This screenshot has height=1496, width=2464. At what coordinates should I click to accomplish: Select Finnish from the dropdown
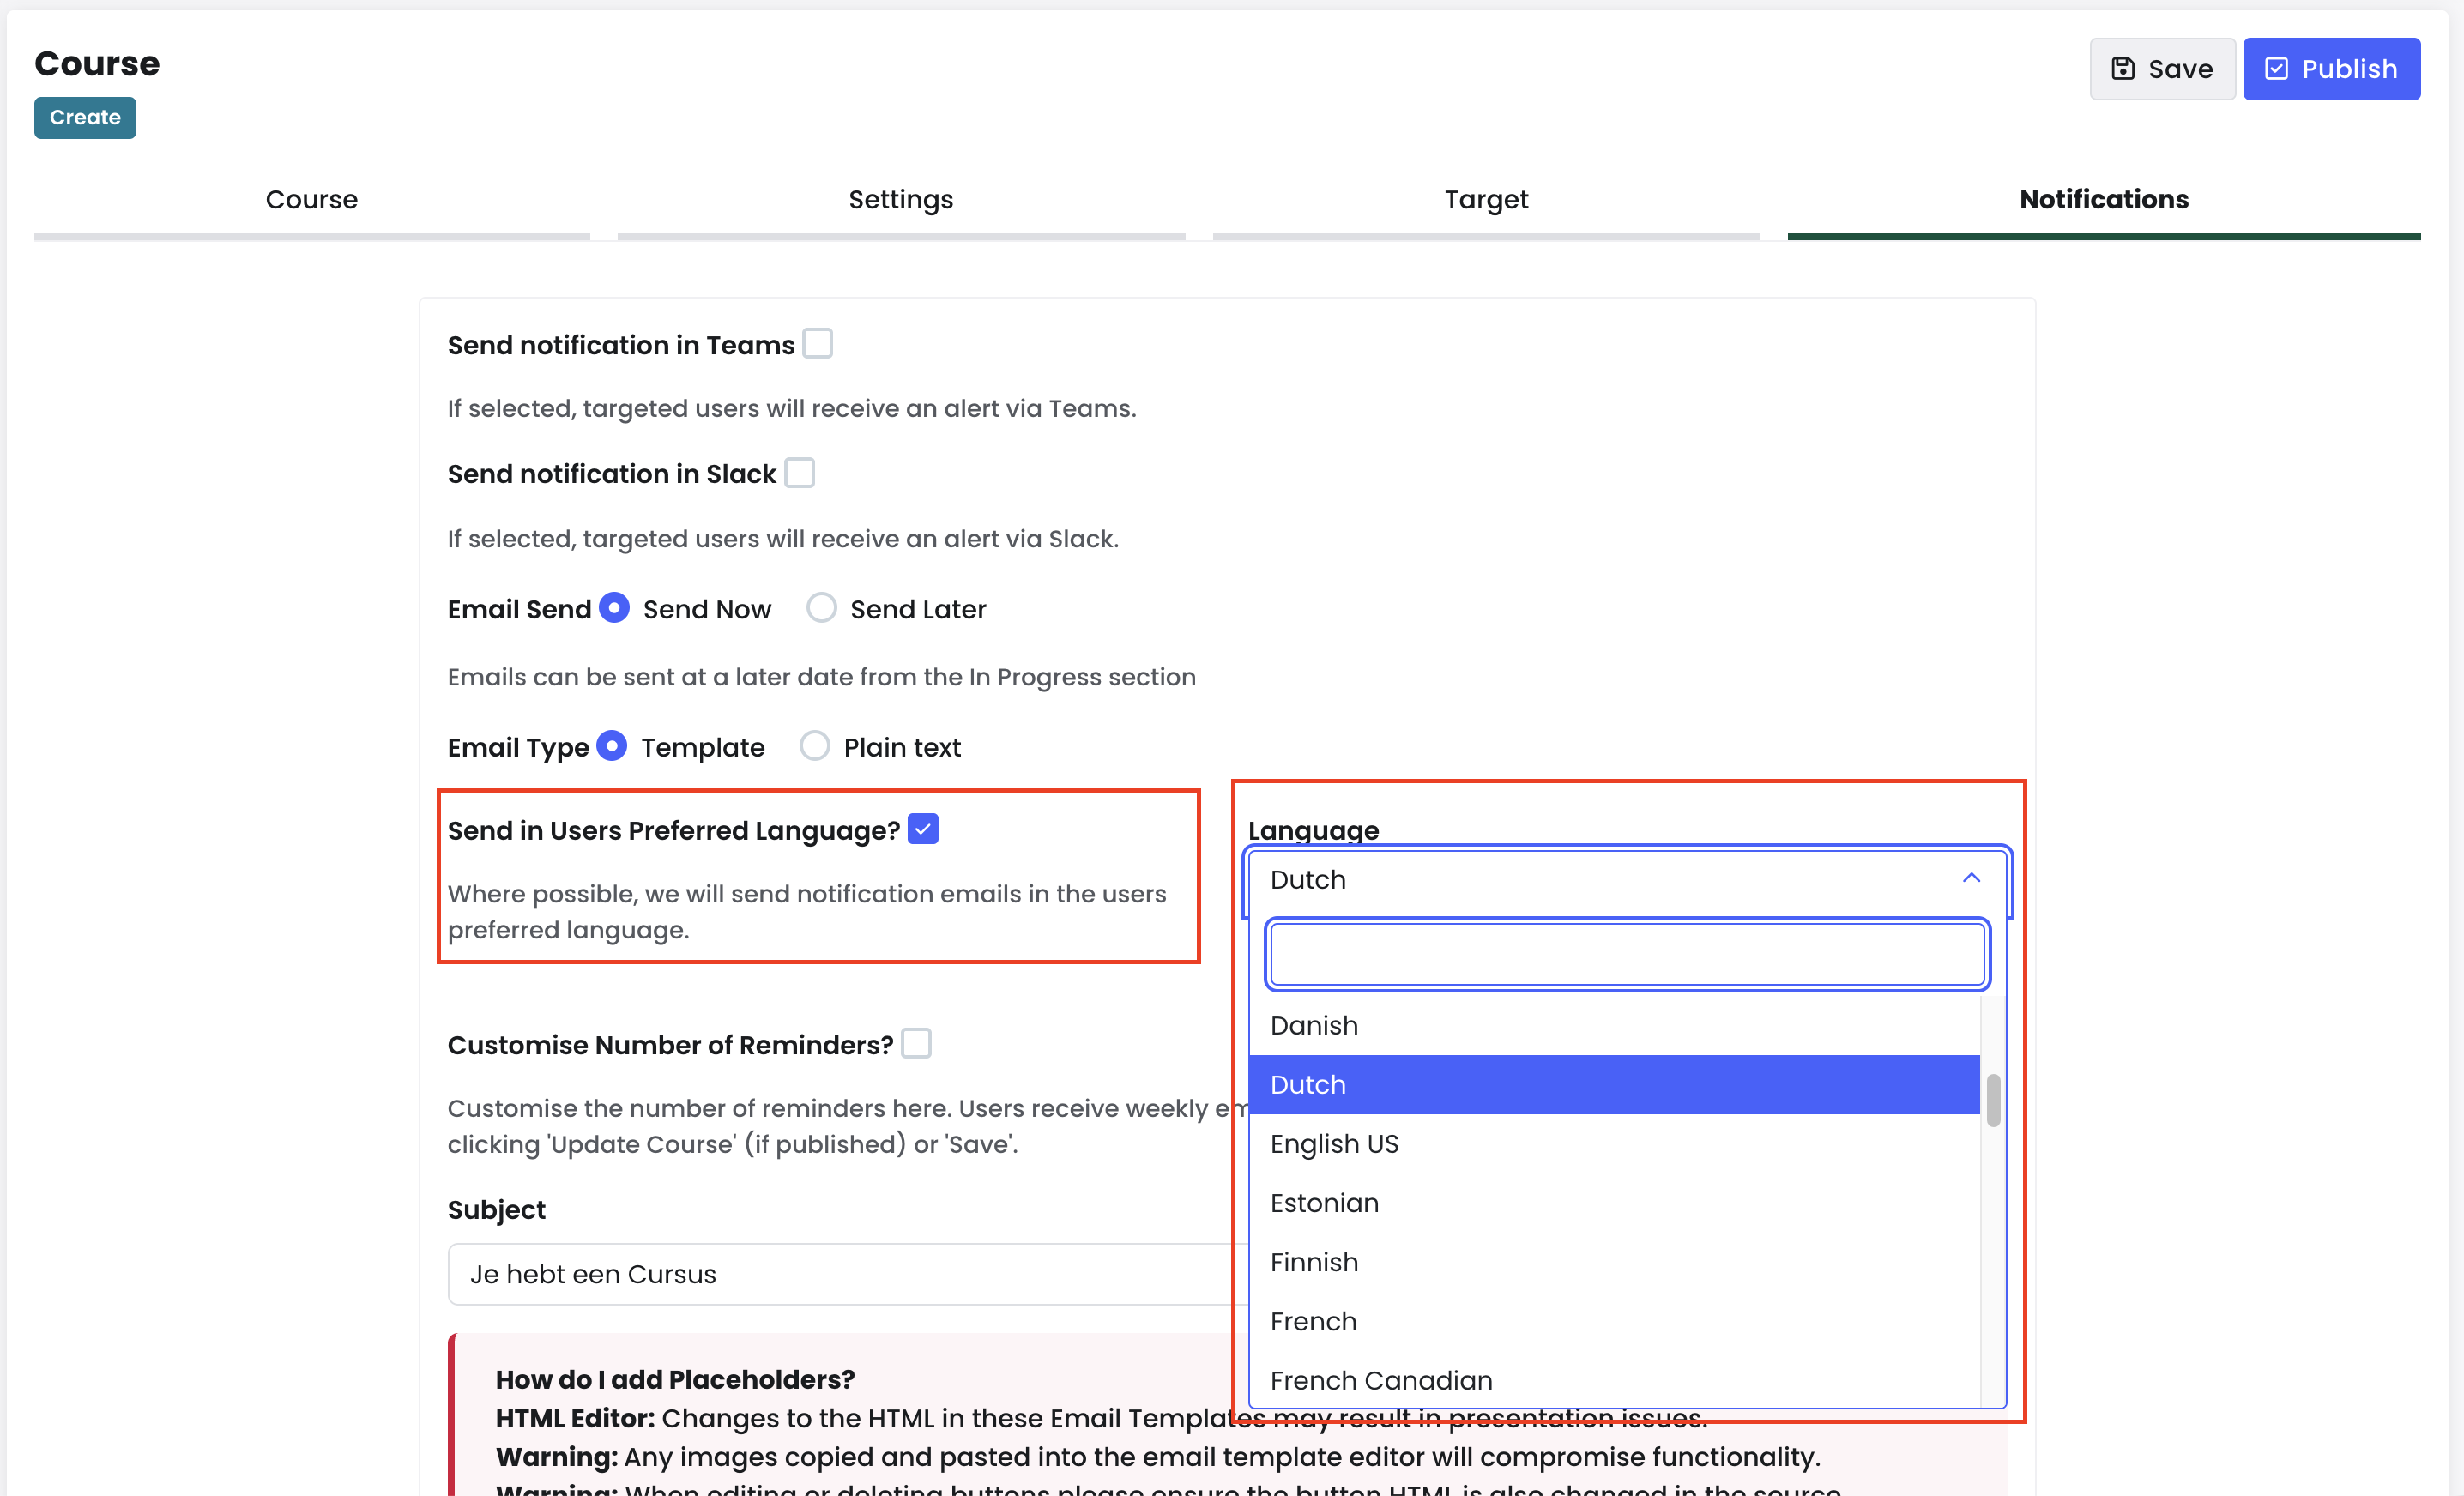tap(1614, 1262)
